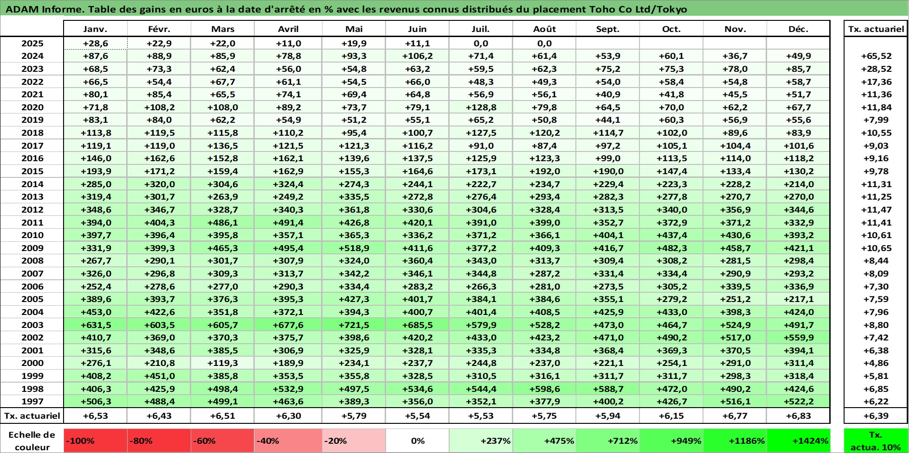The image size is (909, 453).
Task: Select the Mars column header
Action: [x=223, y=29]
